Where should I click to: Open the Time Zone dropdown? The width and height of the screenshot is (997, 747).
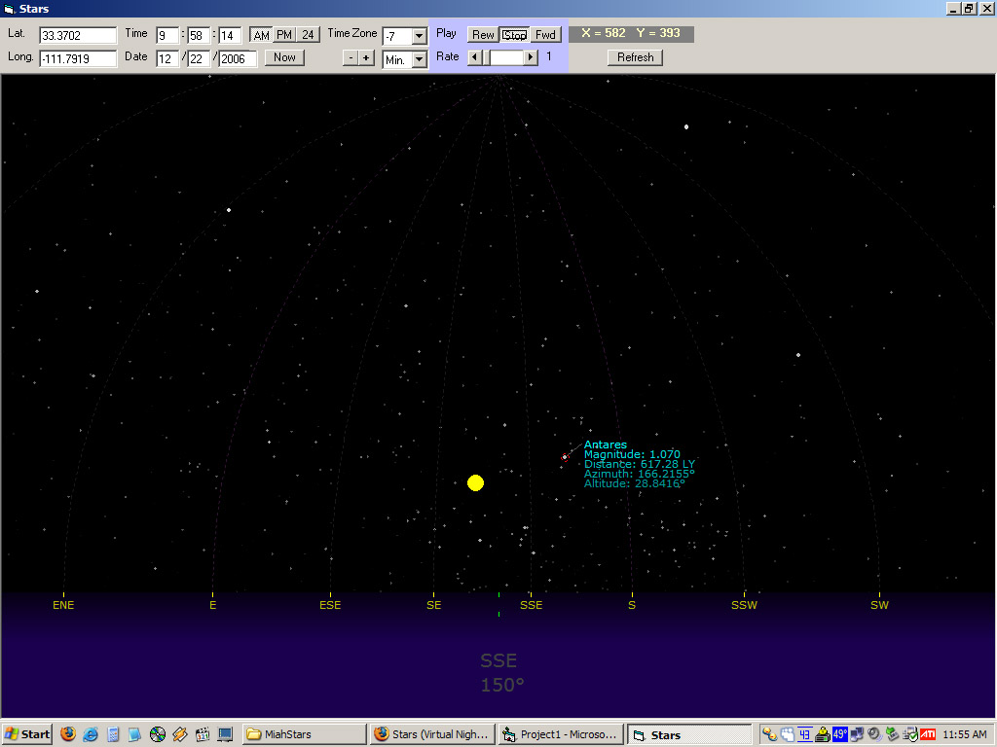tap(420, 36)
